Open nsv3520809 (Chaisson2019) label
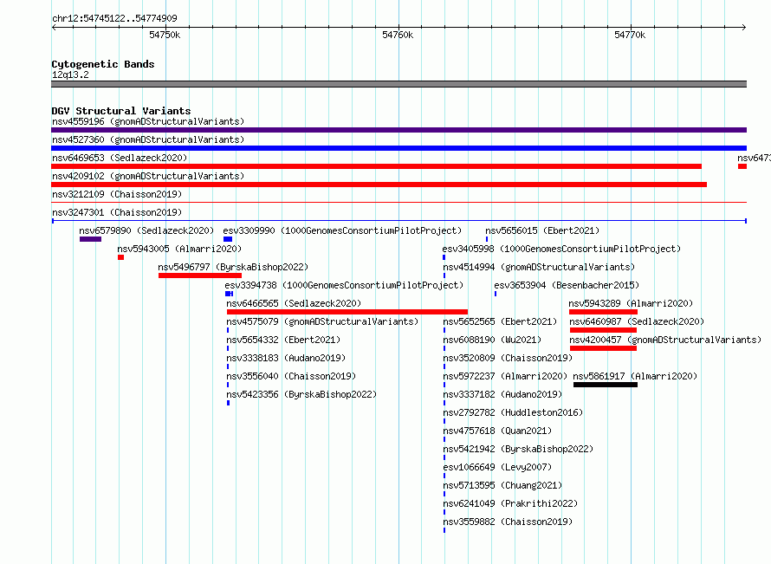 [x=508, y=358]
